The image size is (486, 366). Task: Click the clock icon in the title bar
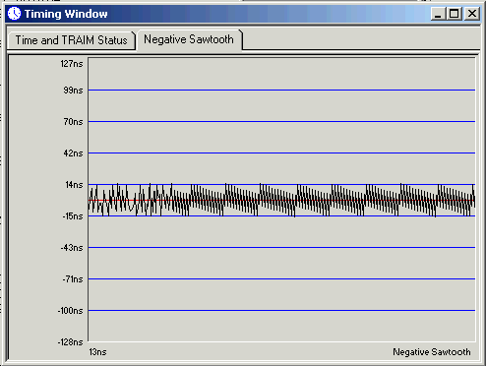click(x=14, y=14)
